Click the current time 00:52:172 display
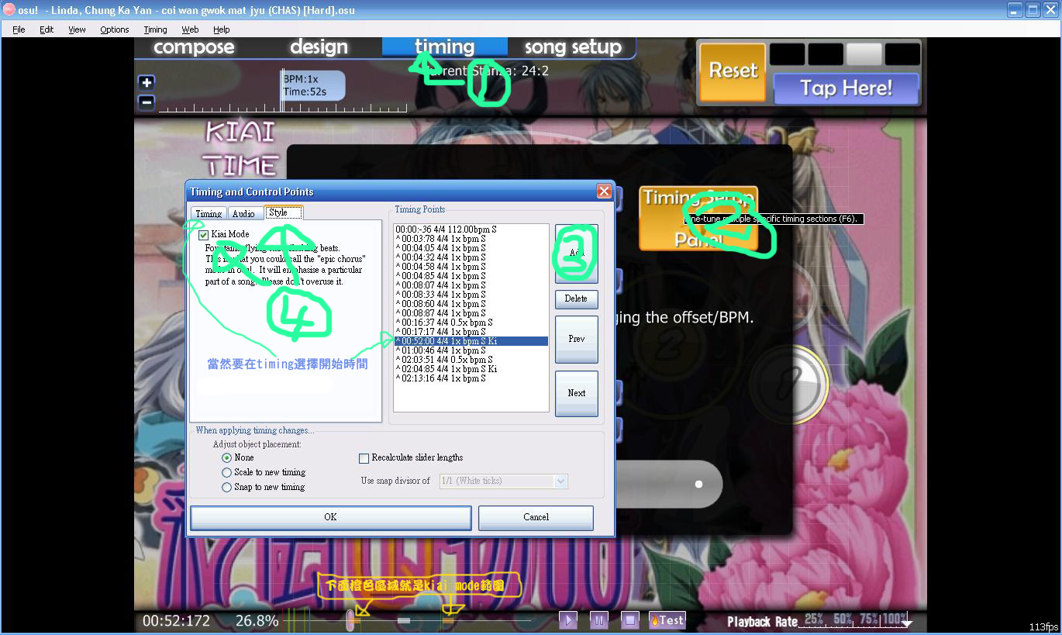Image resolution: width=1062 pixels, height=635 pixels. tap(177, 620)
